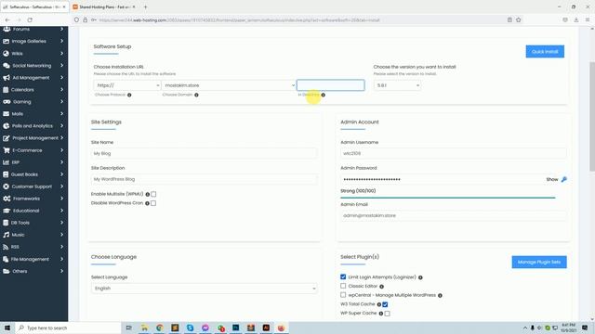Click info icon beside In Directory

[324, 95]
